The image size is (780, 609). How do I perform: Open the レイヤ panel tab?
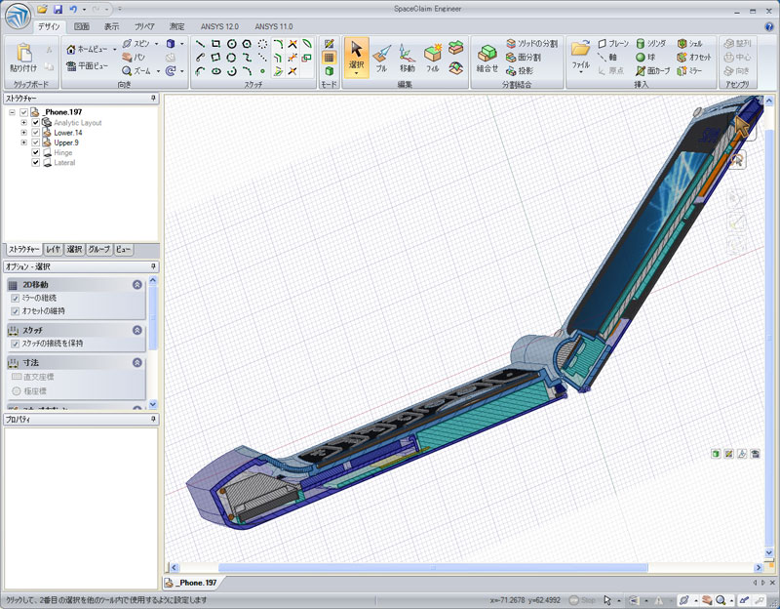(54, 250)
